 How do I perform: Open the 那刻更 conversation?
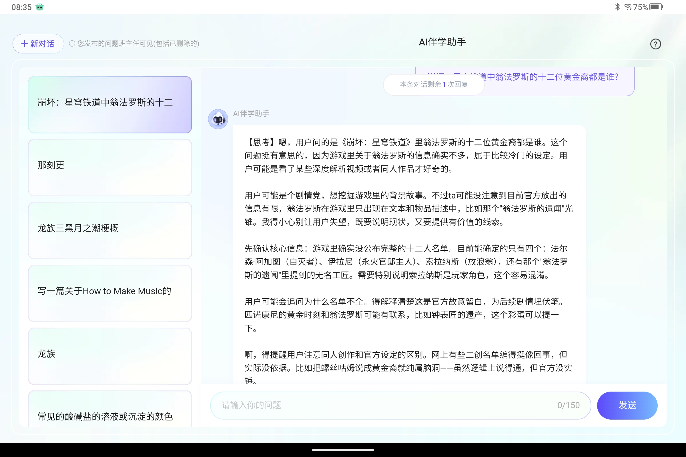pyautogui.click(x=110, y=168)
